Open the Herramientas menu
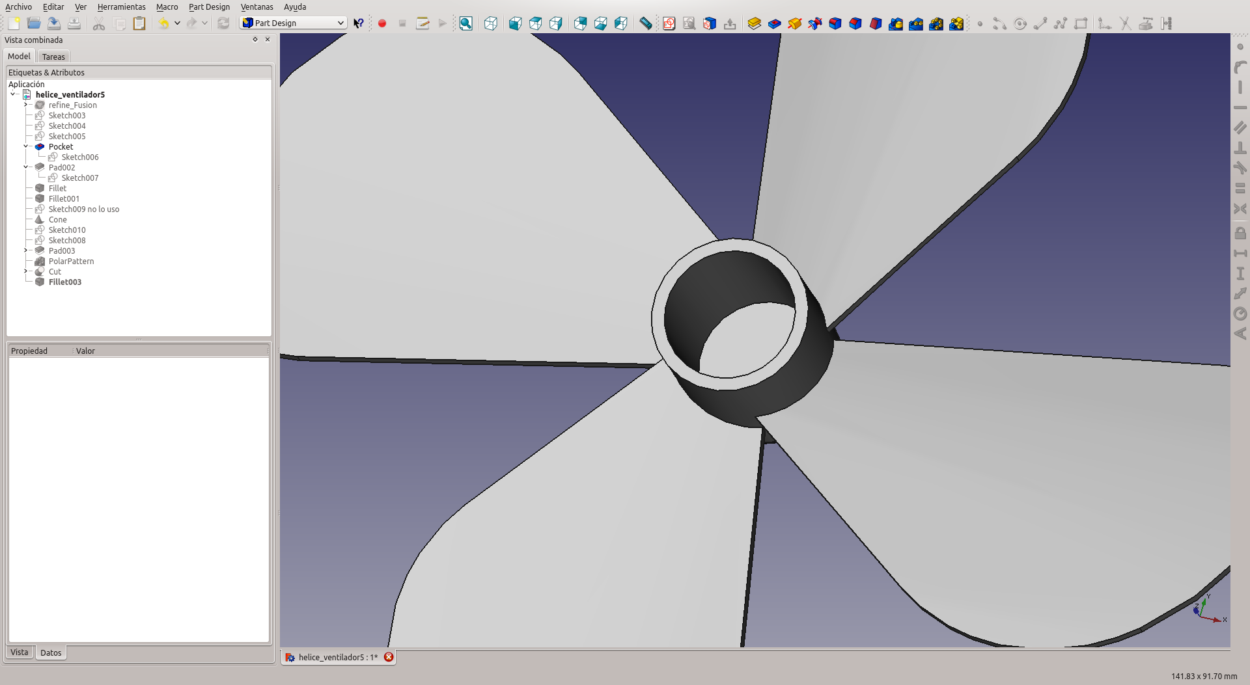Image resolution: width=1250 pixels, height=685 pixels. [122, 7]
